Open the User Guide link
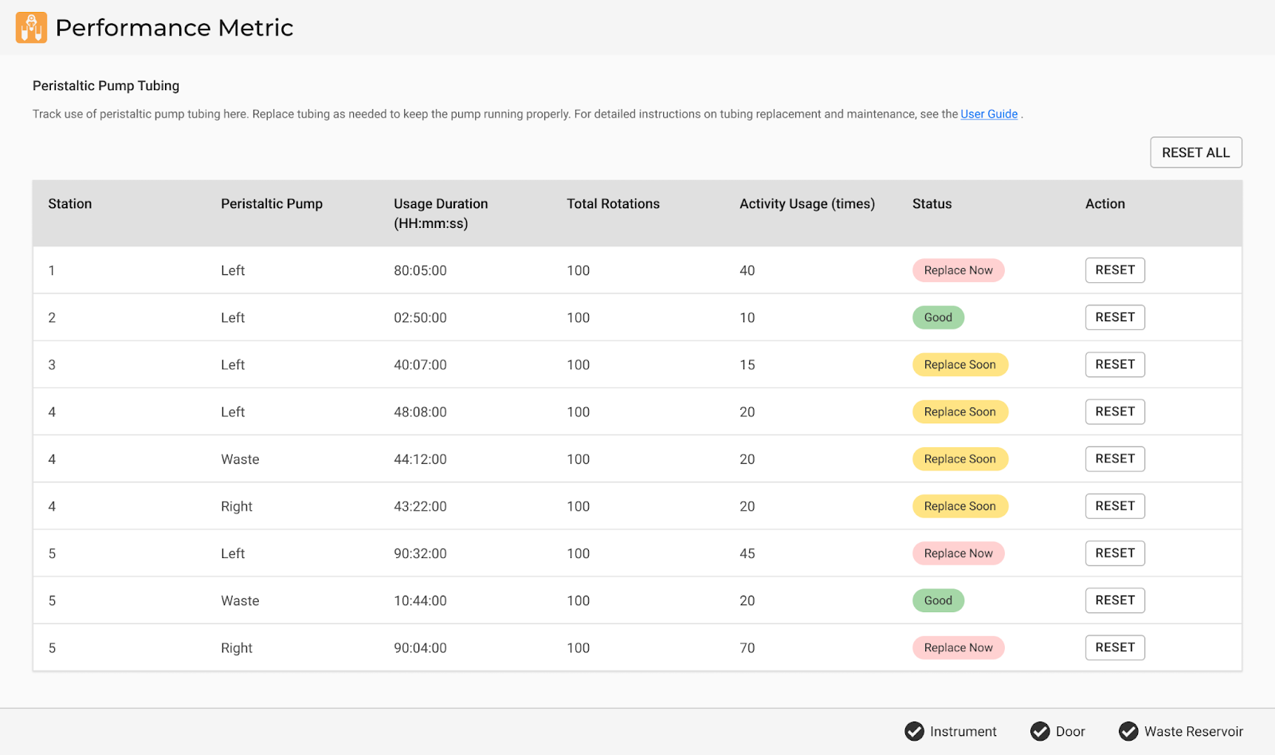 pyautogui.click(x=989, y=114)
